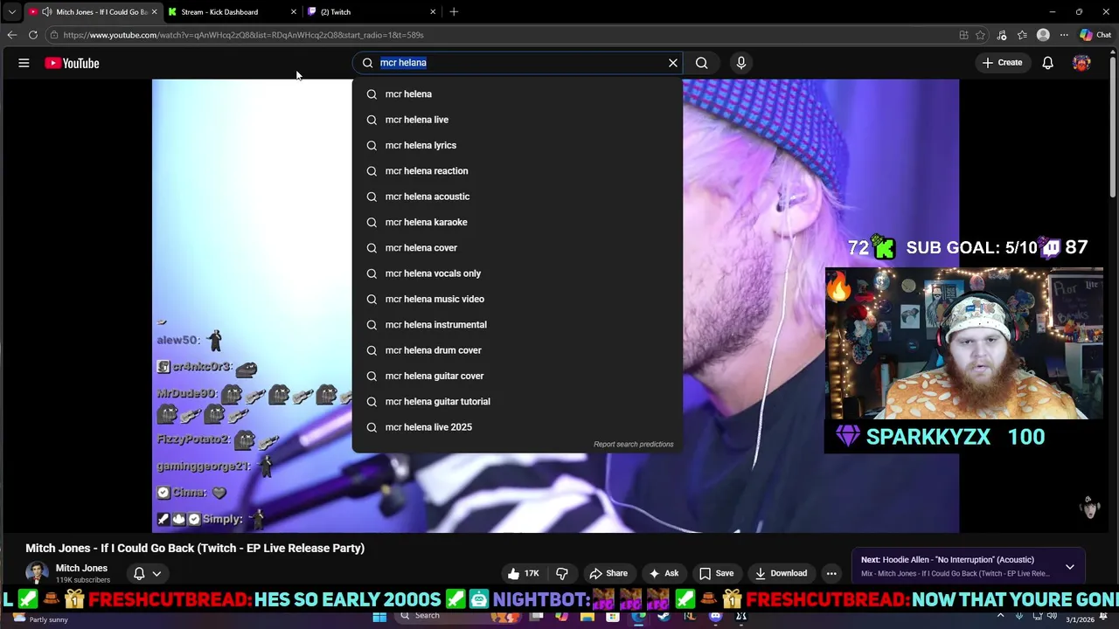Close the Kick Dashboard tab
The width and height of the screenshot is (1119, 629).
click(x=294, y=12)
